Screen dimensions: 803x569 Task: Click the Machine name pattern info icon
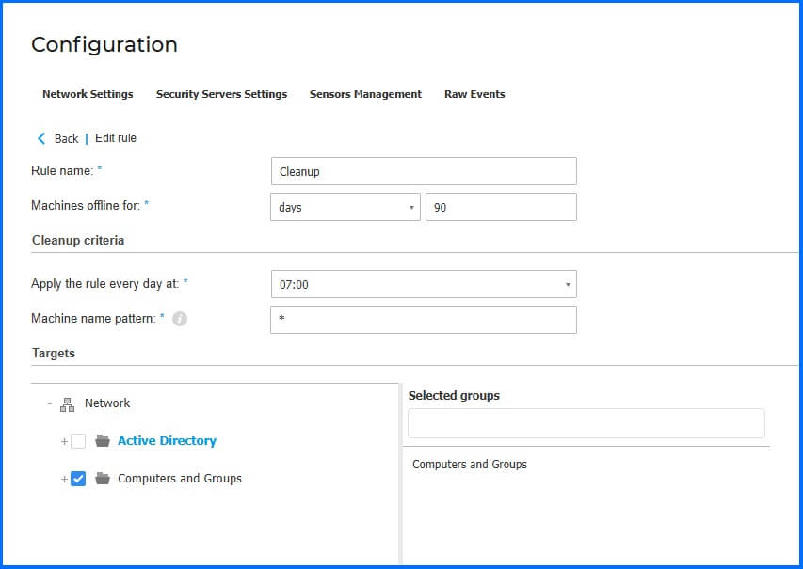[x=180, y=319]
